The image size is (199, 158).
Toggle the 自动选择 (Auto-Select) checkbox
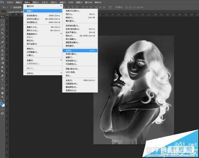coord(12,8)
